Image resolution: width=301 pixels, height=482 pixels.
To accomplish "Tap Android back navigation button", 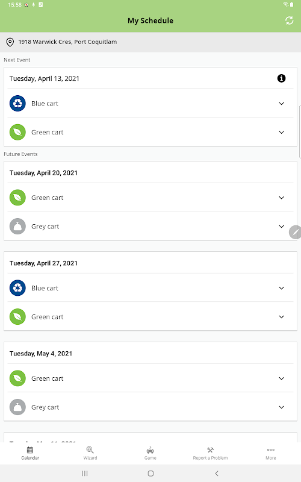I will click(x=217, y=474).
